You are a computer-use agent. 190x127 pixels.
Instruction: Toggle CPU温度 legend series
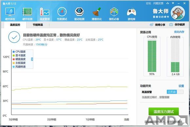pyautogui.click(x=19, y=52)
